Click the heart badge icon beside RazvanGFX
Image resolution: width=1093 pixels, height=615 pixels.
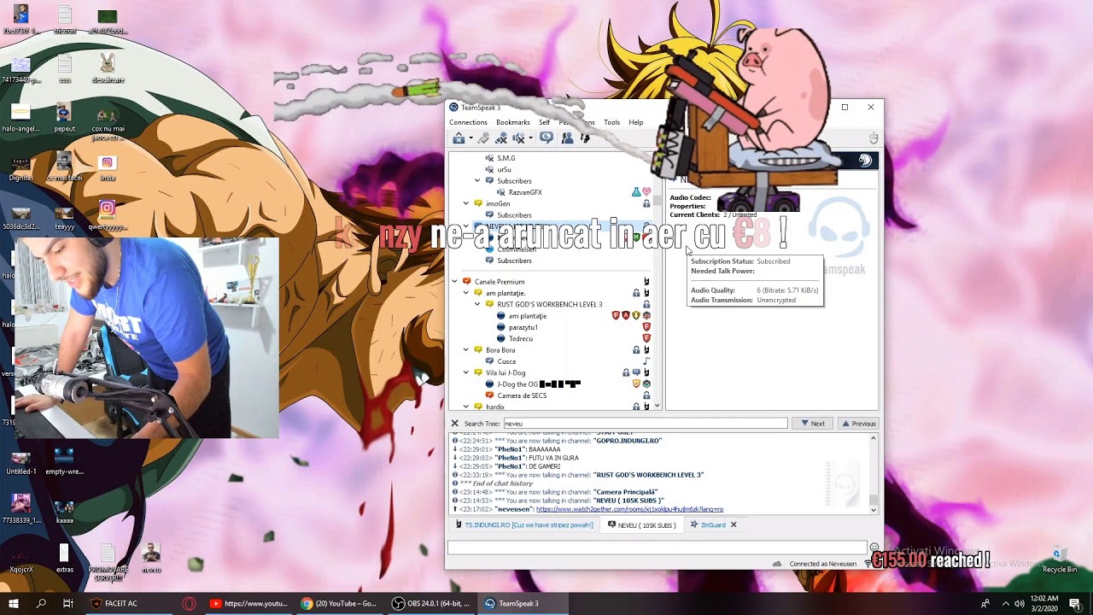[x=646, y=192]
